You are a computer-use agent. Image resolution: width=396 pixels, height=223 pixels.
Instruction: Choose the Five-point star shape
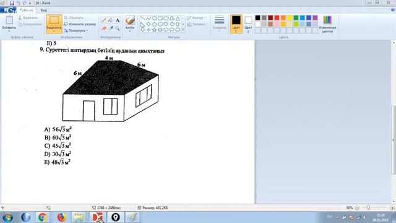click(x=154, y=30)
